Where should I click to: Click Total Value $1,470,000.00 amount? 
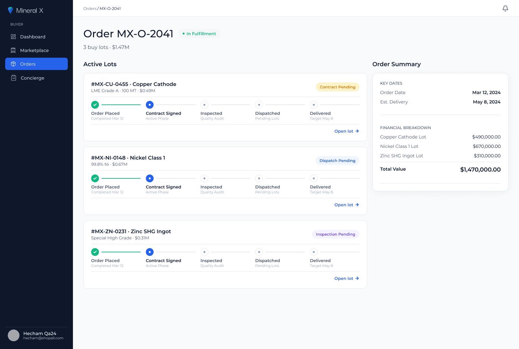480,169
